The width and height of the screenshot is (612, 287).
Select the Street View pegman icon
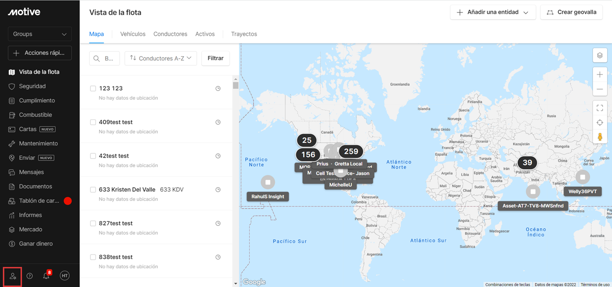(600, 137)
